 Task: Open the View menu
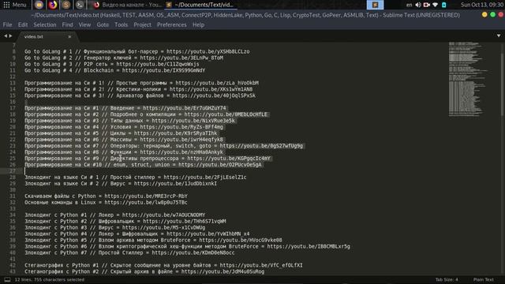click(x=84, y=24)
